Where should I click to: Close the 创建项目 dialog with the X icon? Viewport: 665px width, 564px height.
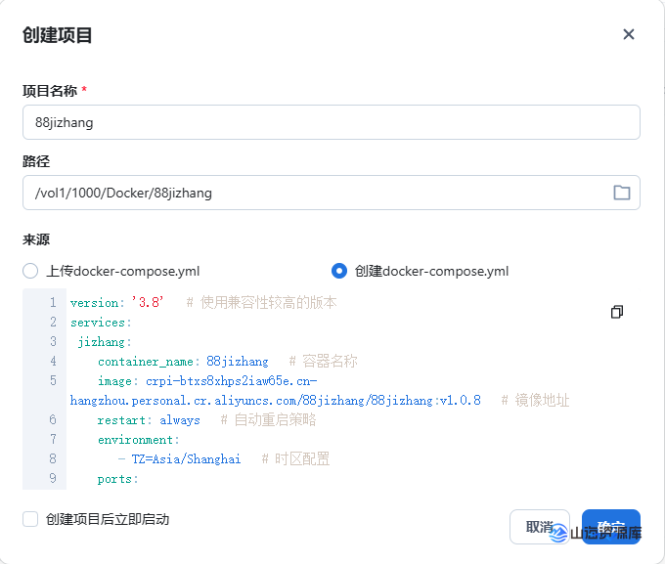pos(629,34)
